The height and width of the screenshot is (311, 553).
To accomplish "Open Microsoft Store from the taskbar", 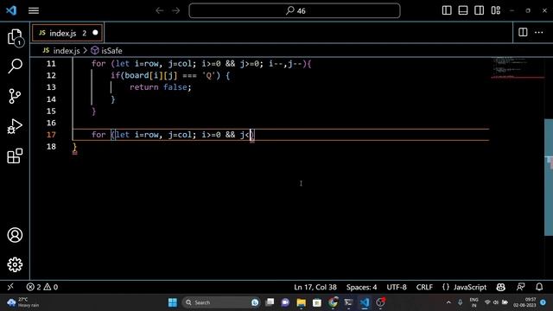I will [317, 302].
